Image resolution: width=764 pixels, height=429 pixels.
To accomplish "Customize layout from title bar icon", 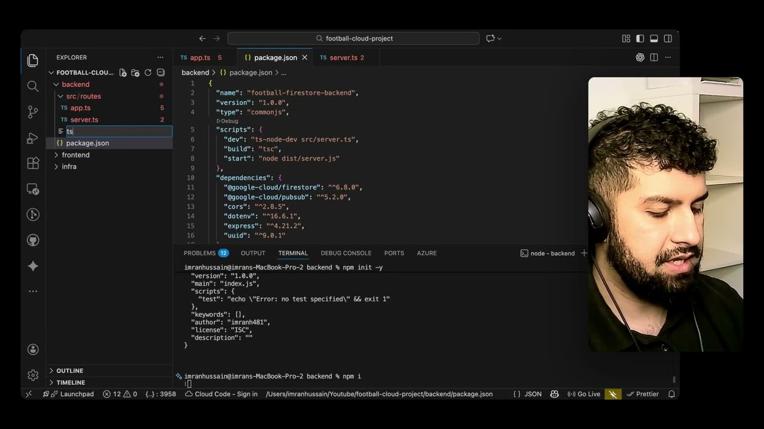I will point(626,38).
